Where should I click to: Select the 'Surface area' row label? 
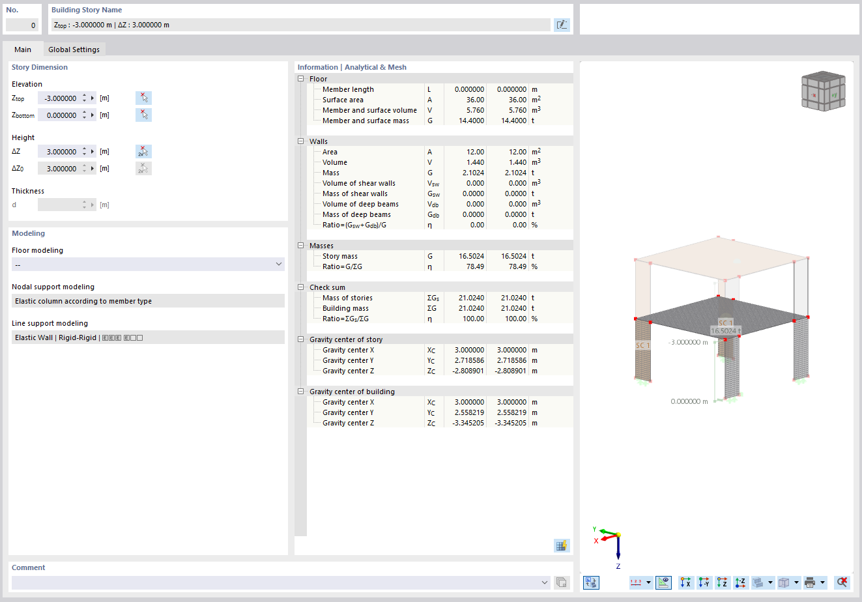343,100
